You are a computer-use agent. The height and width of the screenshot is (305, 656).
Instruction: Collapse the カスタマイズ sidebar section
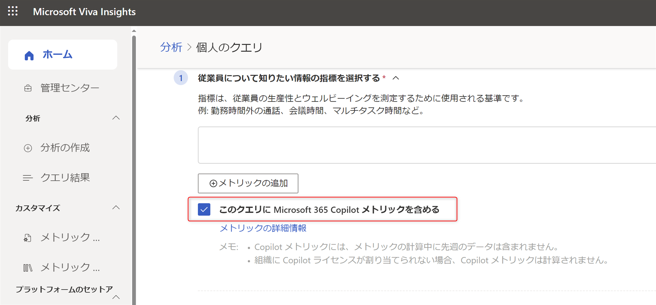pyautogui.click(x=116, y=208)
